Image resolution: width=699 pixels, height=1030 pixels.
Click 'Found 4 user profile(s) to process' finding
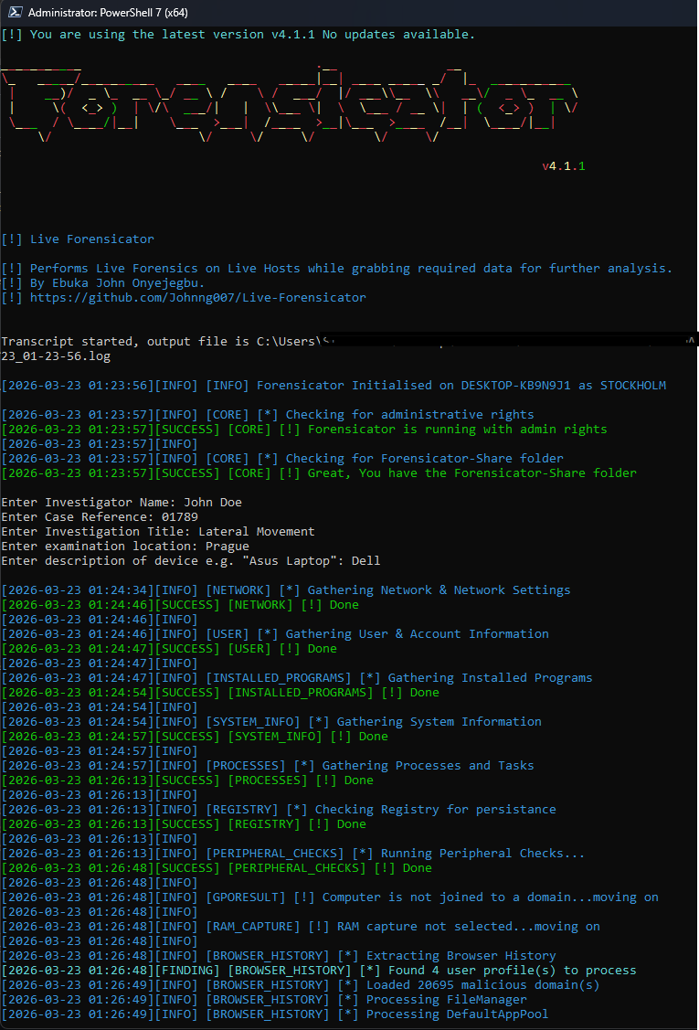coord(319,971)
